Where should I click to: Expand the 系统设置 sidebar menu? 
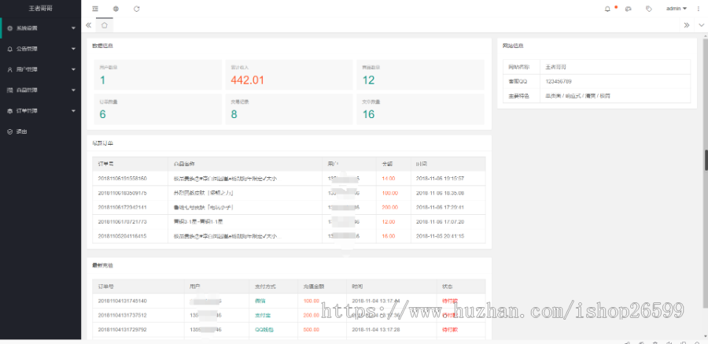39,28
